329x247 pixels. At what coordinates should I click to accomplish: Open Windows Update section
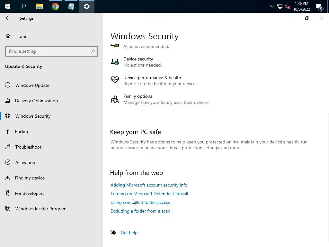[32, 85]
